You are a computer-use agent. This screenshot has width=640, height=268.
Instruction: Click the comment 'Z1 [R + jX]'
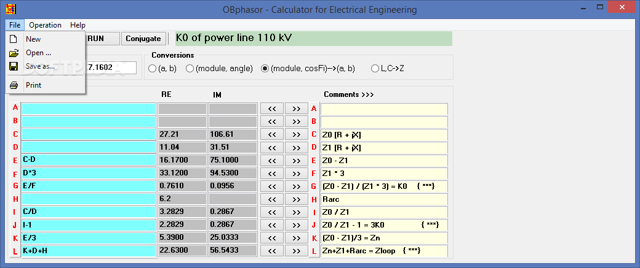(384, 148)
